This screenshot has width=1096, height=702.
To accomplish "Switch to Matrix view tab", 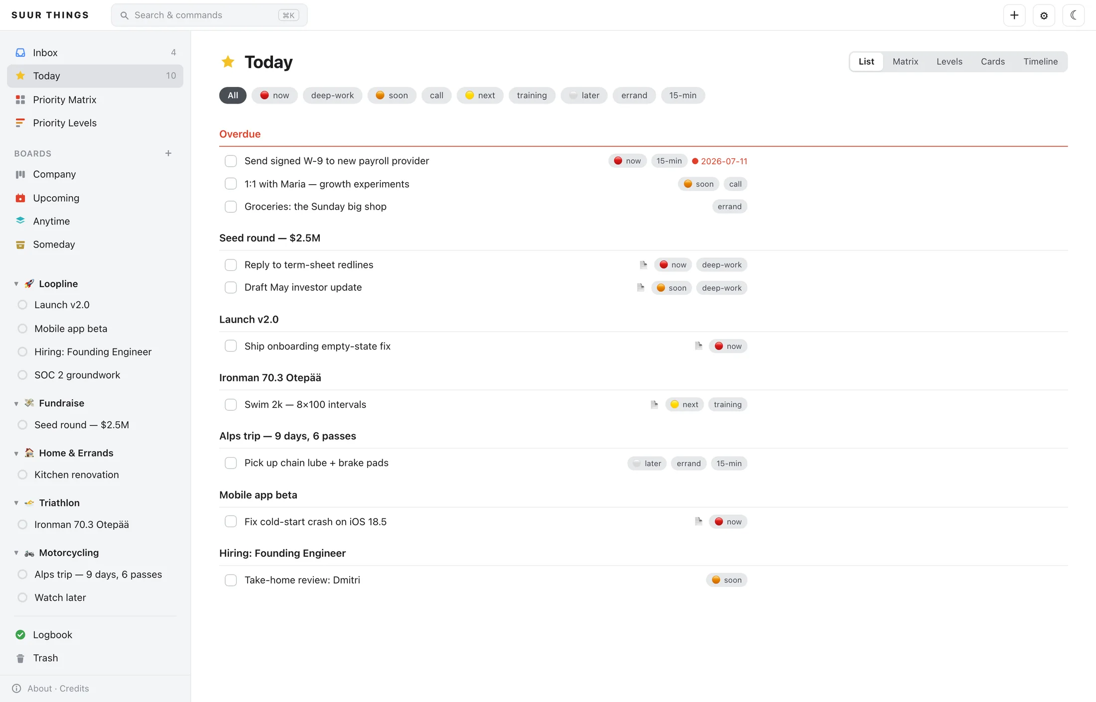I will coord(905,62).
